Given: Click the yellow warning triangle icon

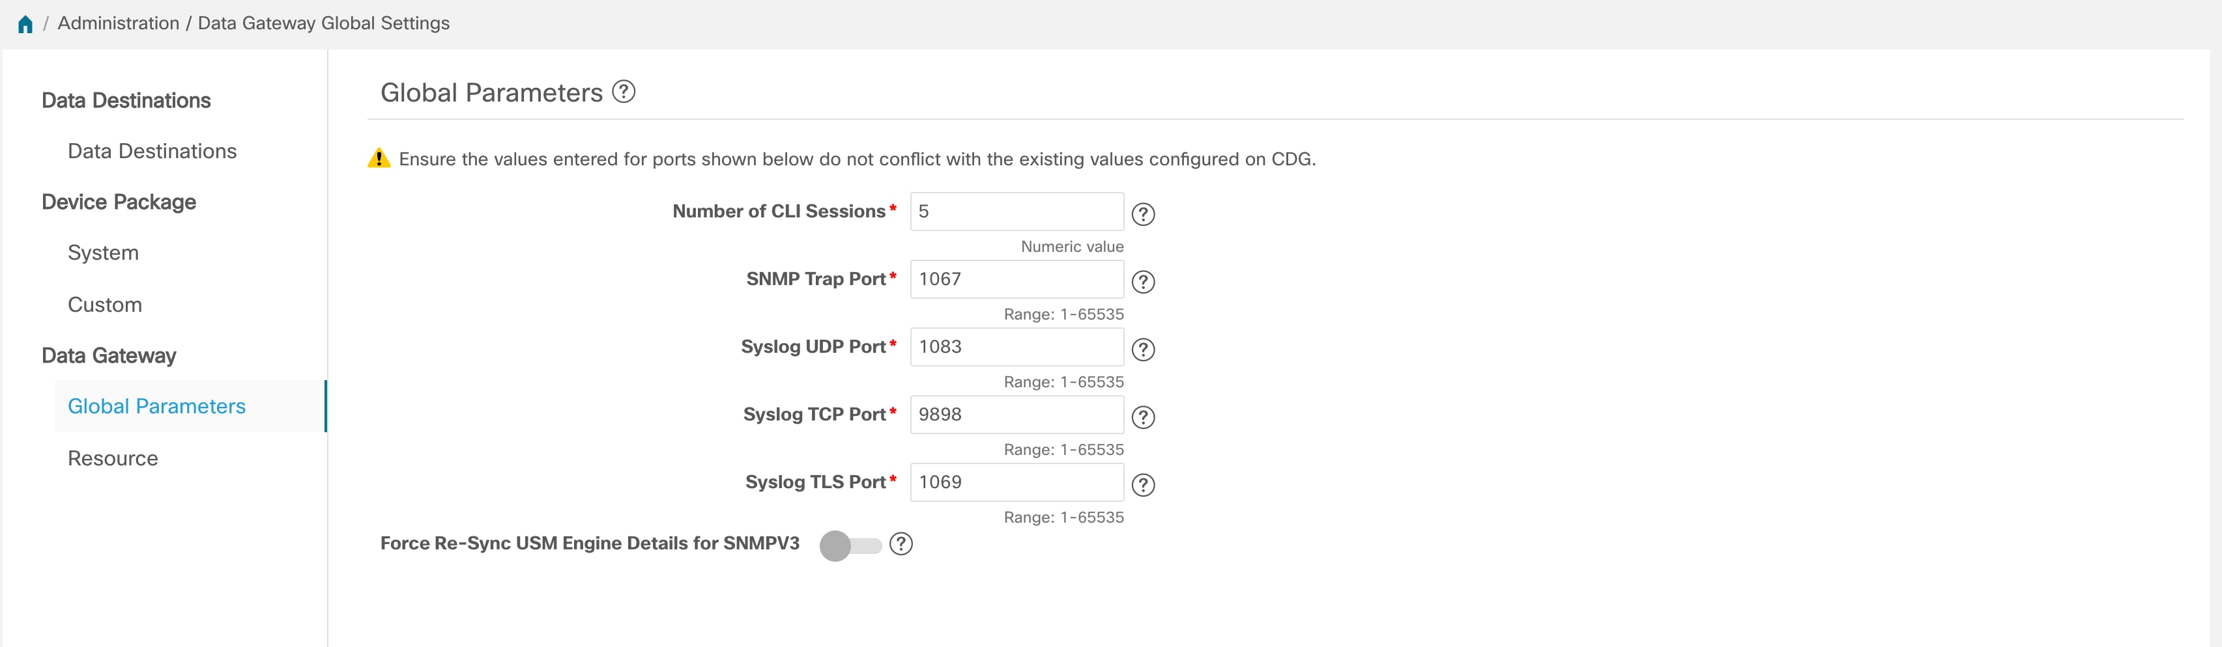Looking at the screenshot, I should 379,159.
